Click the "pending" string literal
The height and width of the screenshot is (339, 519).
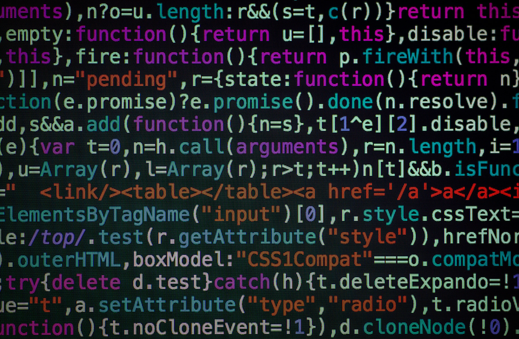point(127,80)
